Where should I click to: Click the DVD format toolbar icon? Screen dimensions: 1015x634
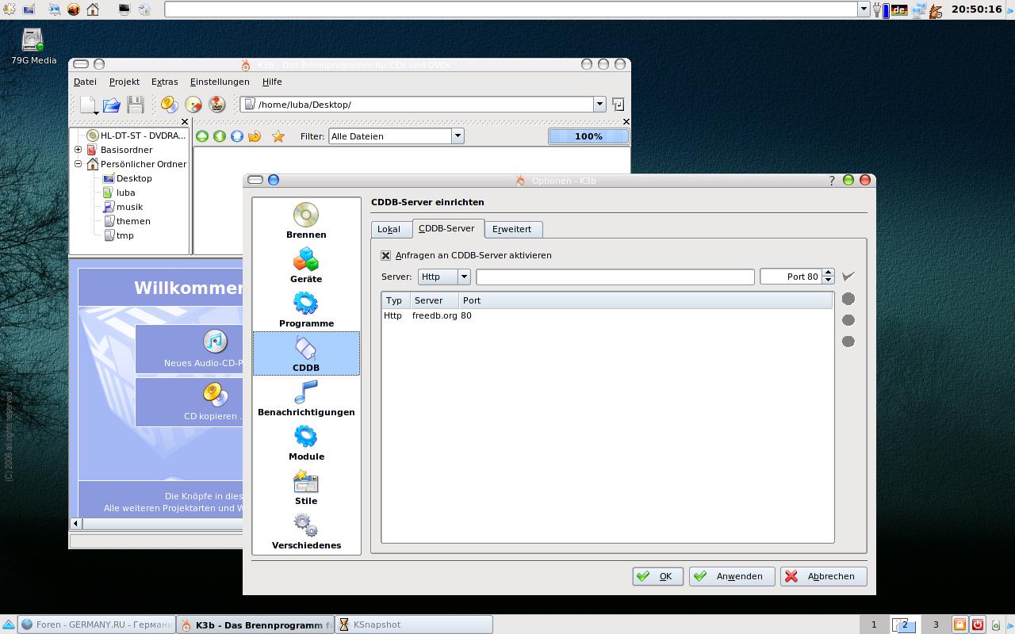(x=216, y=105)
